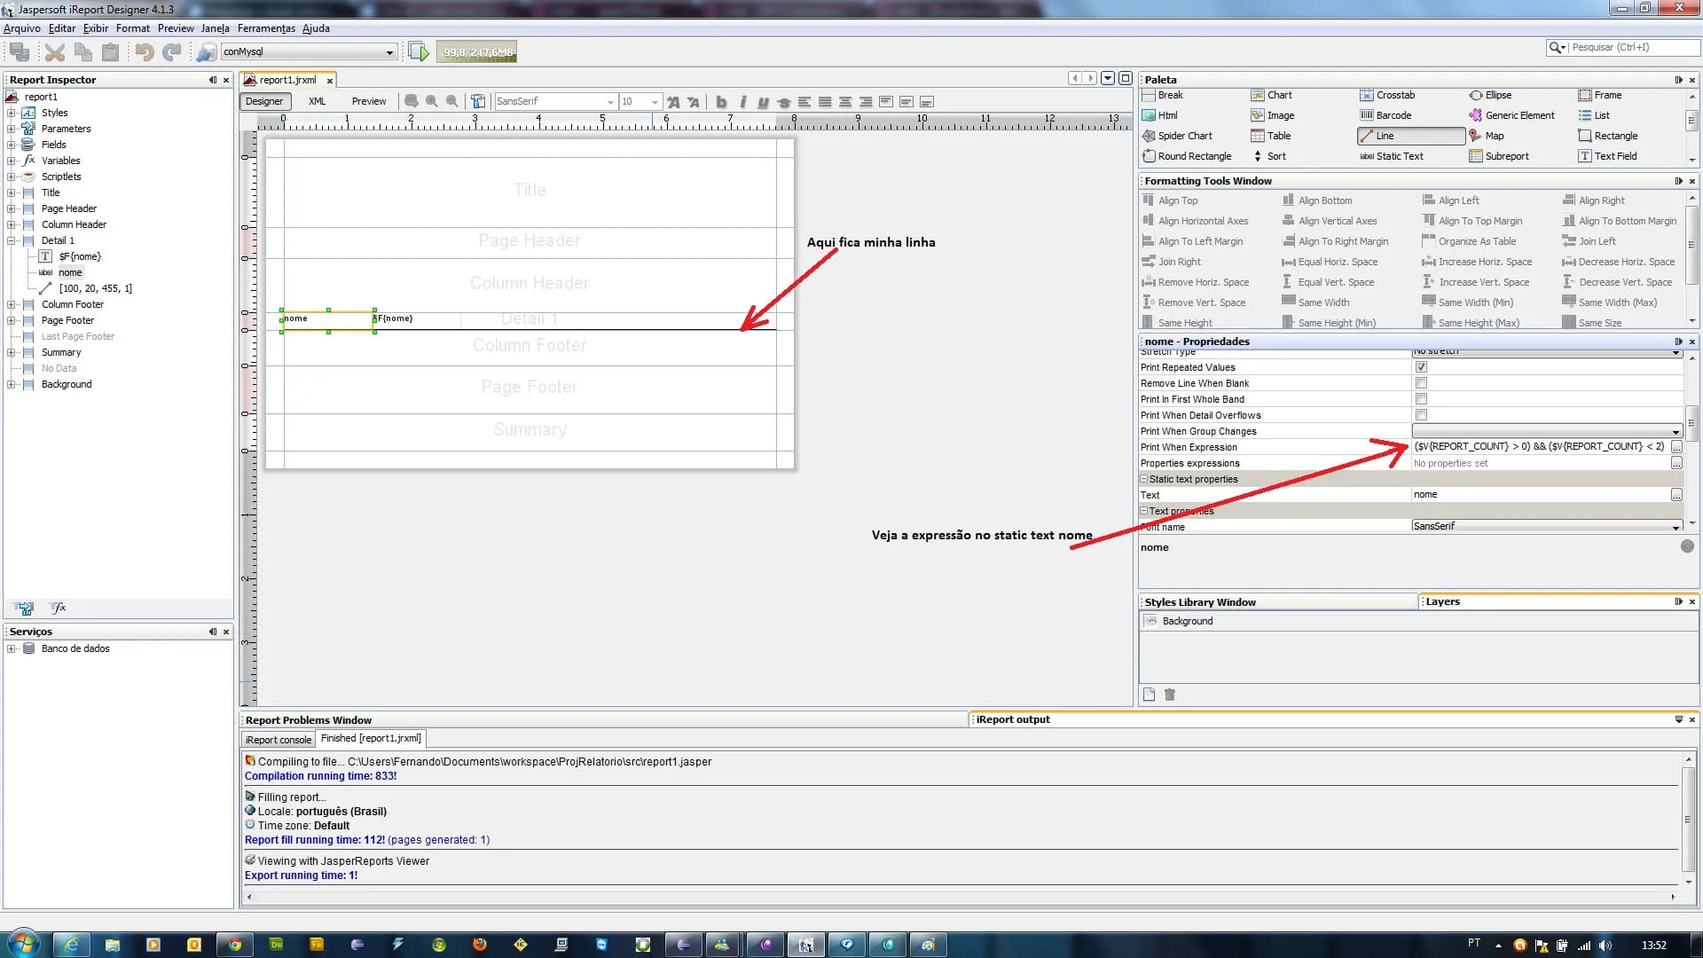1703x958 pixels.
Task: Uncheck Print Repeated Values checkbox
Action: tap(1421, 367)
